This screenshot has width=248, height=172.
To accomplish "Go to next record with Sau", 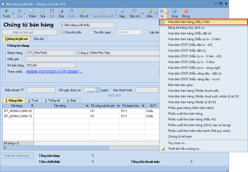I will (19, 13).
